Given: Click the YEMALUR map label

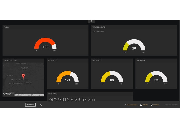Looking at the screenshot, I should [x=10, y=75].
